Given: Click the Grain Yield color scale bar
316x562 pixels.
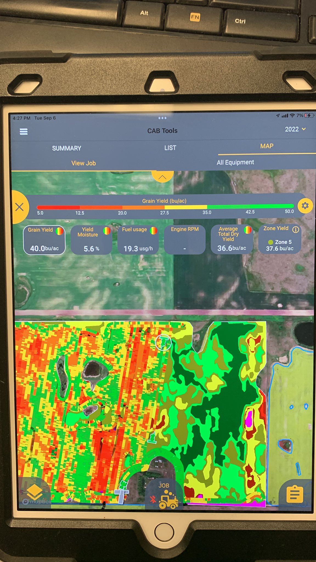Looking at the screenshot, I should [x=165, y=207].
